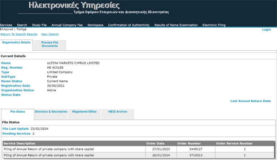Open the Services menu item

tap(6, 25)
